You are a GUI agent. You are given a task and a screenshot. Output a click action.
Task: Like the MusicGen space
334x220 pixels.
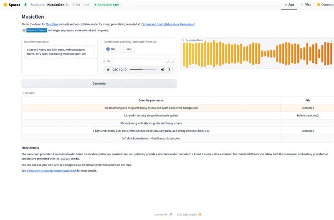[76, 5]
